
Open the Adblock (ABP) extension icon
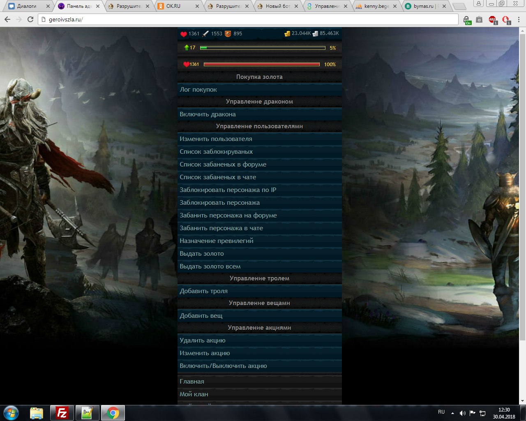[492, 19]
